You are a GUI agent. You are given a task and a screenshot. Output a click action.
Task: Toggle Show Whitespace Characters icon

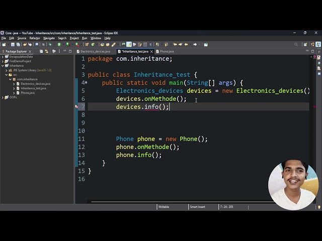[150, 45]
